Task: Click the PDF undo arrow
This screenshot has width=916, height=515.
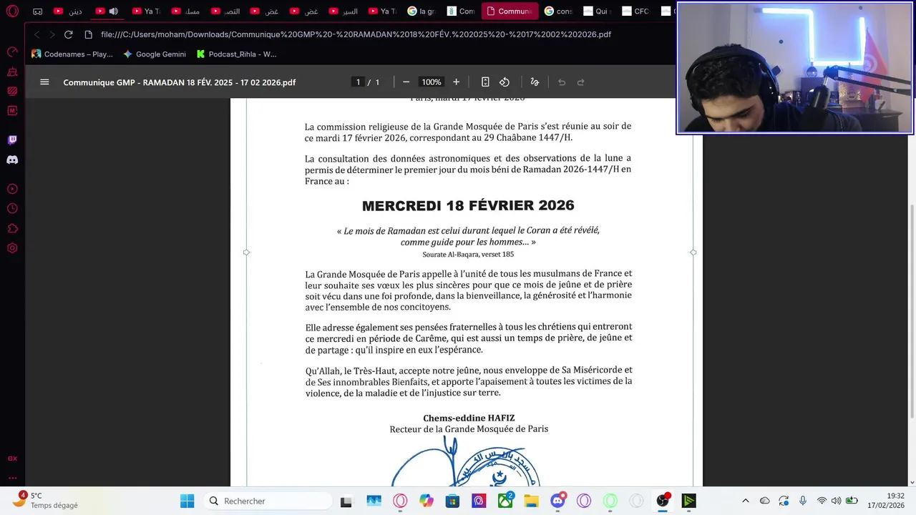Action: [562, 82]
